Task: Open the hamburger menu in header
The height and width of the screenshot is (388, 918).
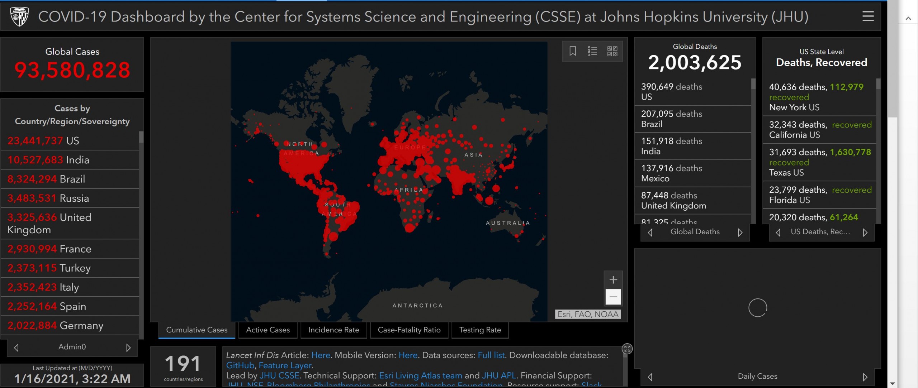Action: (x=868, y=16)
